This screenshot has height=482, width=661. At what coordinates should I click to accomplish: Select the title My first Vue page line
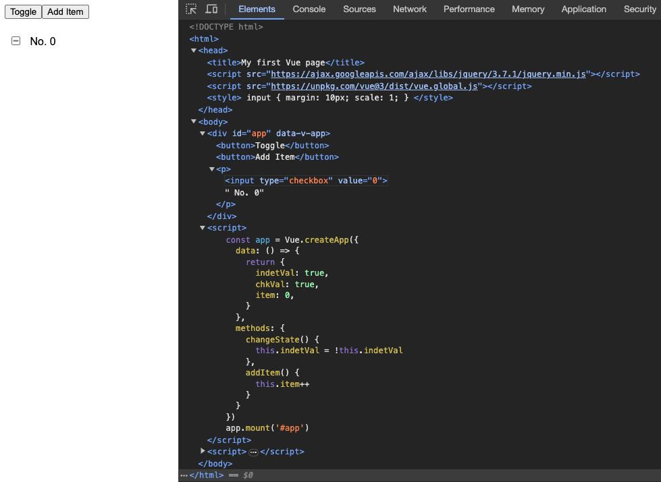click(x=286, y=62)
